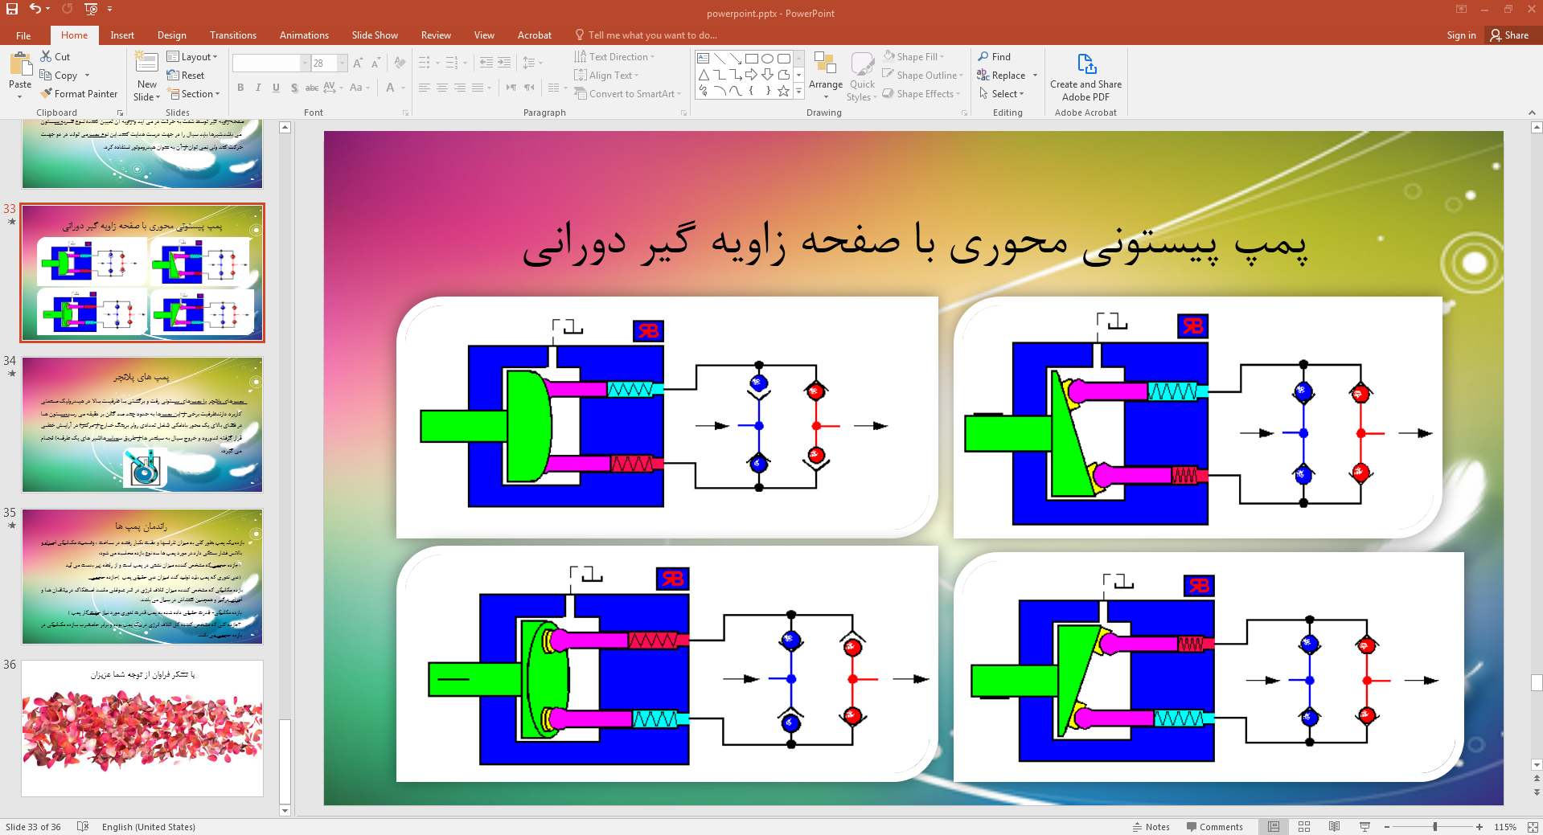
Task: Increase font size with the grow icon
Action: point(358,63)
